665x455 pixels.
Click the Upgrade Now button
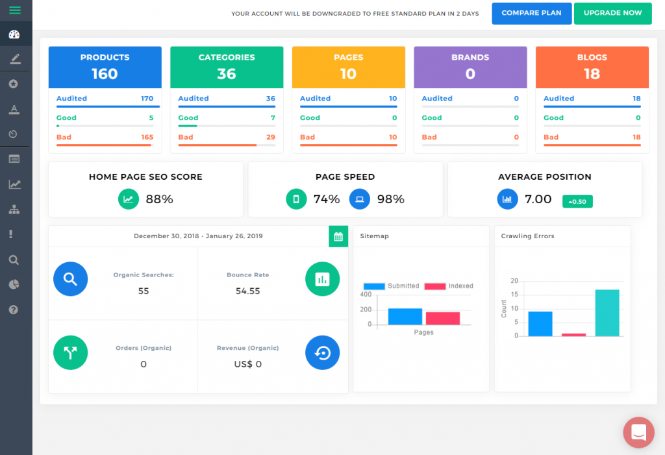(x=612, y=13)
